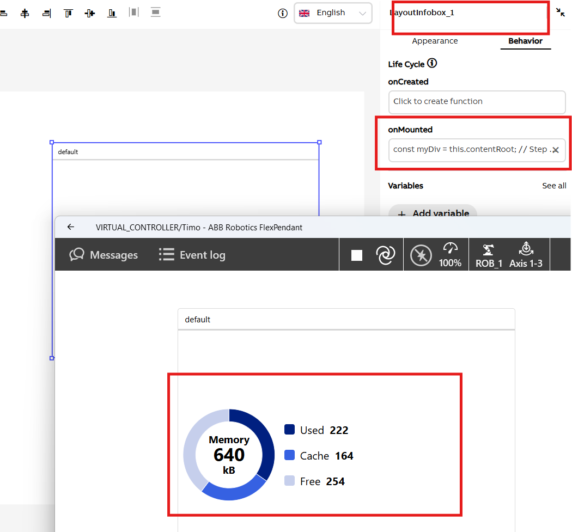This screenshot has height=532, width=572.
Task: Open the 100% speed control
Action: point(450,255)
